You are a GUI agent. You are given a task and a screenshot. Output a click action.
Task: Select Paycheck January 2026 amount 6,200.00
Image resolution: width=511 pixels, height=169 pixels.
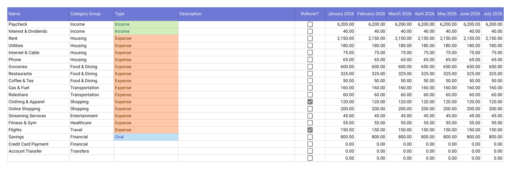tap(340, 24)
